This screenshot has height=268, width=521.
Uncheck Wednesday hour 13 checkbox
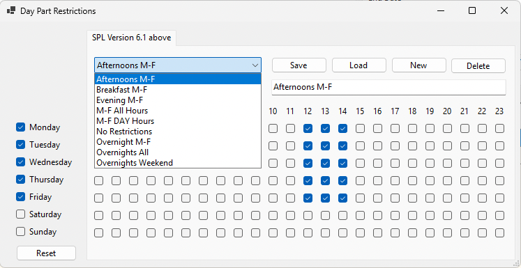click(325, 163)
